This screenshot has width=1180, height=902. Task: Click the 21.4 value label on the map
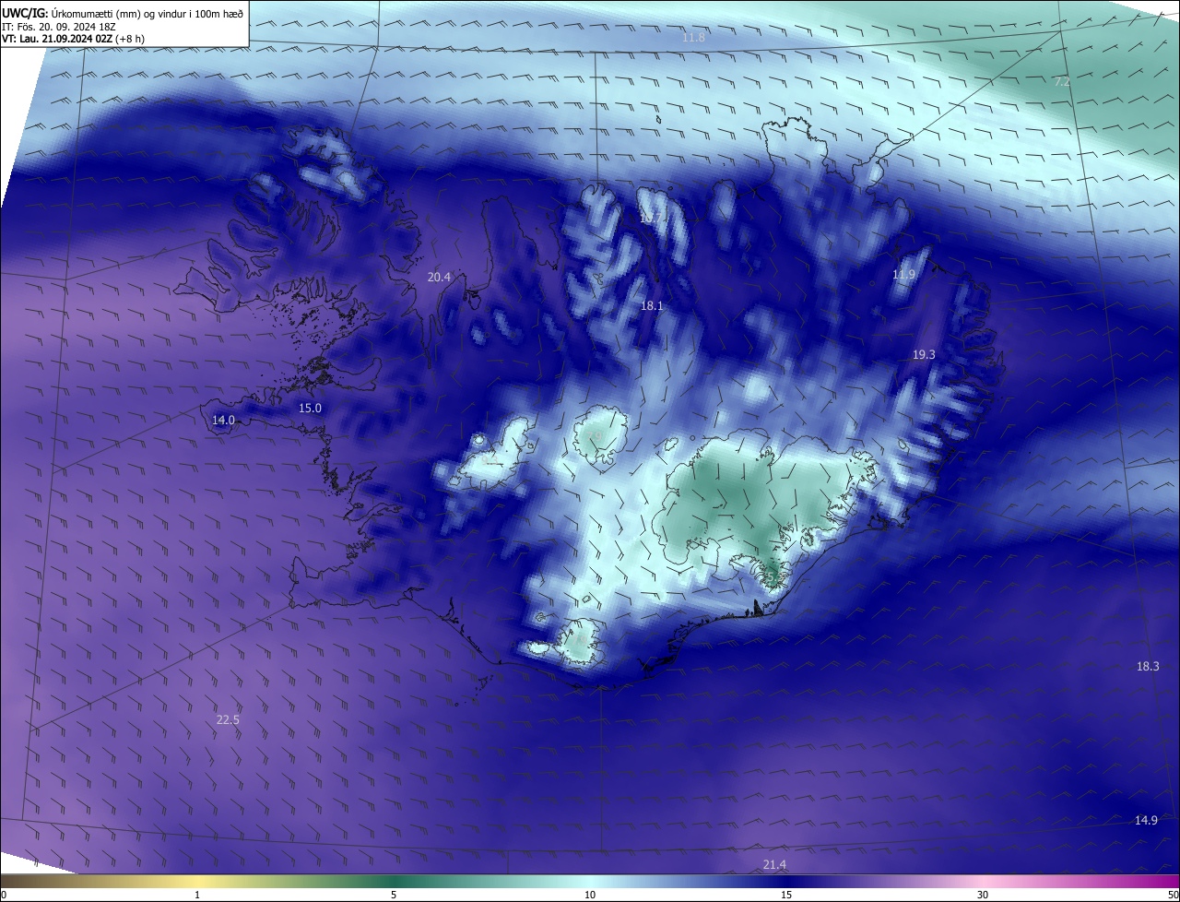[774, 863]
